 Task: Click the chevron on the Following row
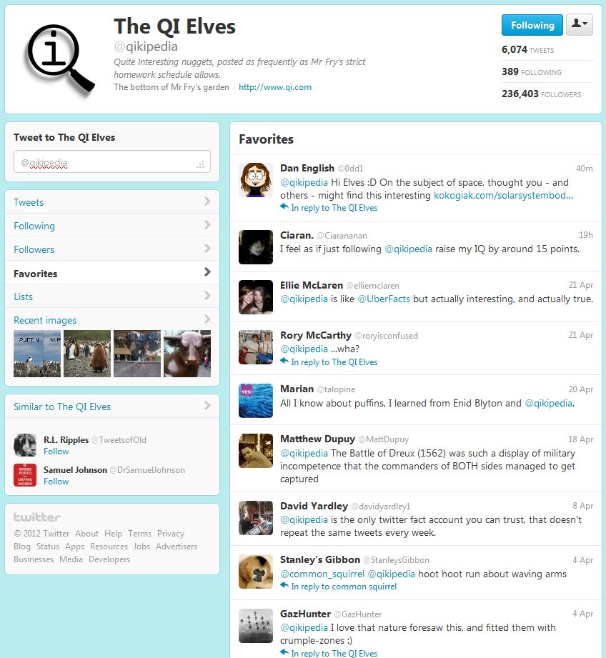click(x=207, y=225)
